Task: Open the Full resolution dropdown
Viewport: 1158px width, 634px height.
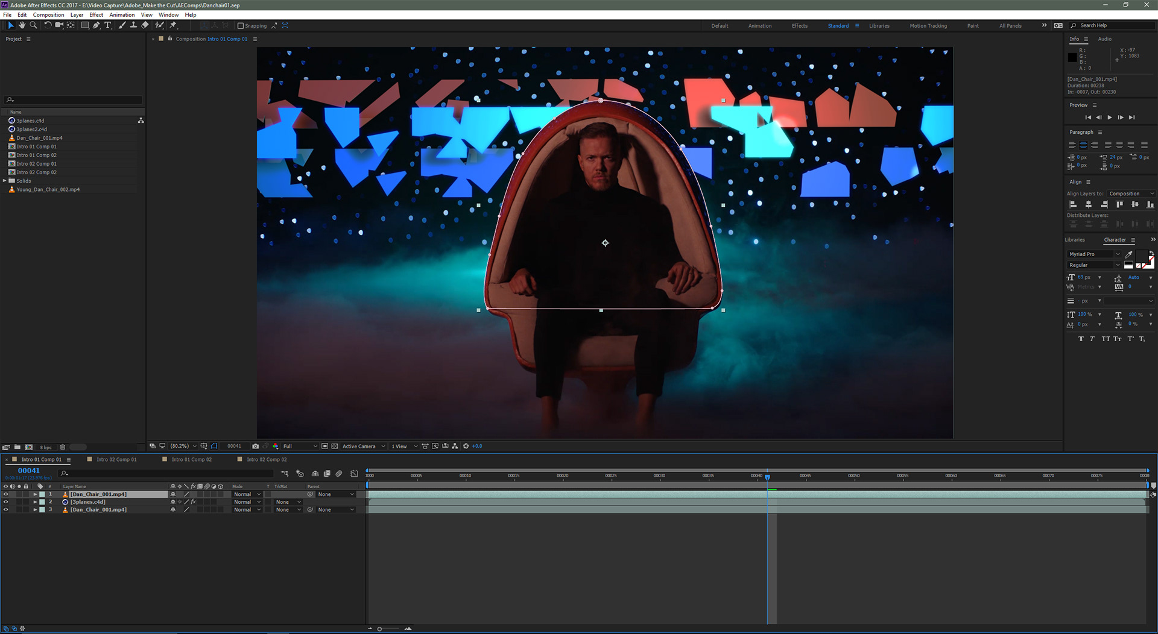Action: 300,446
